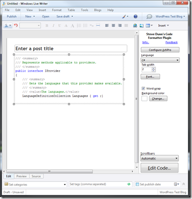The image size is (192, 199).
Task: Click the Configure ActiPro button
Action: click(x=160, y=50)
